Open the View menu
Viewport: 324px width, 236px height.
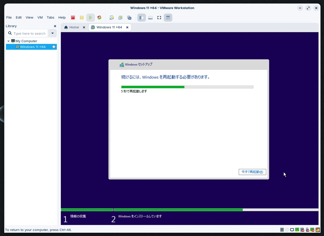pos(29,18)
